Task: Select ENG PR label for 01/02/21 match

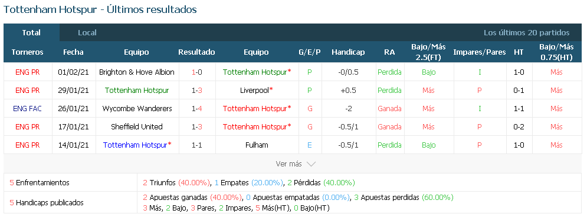Action: coord(27,72)
